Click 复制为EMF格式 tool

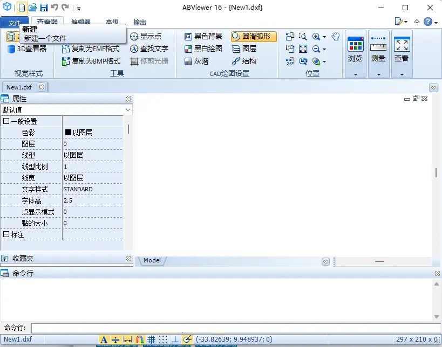coord(91,48)
